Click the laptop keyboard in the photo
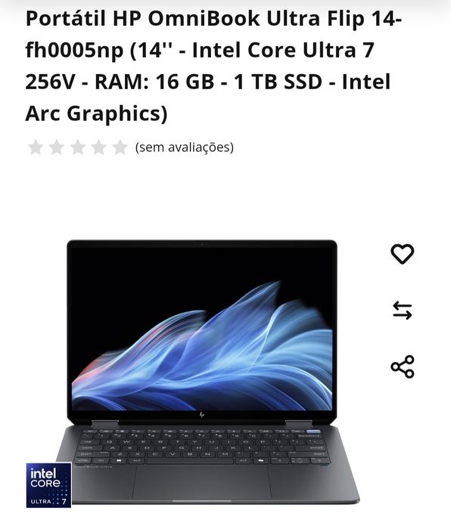The image size is (451, 529). pos(203,446)
